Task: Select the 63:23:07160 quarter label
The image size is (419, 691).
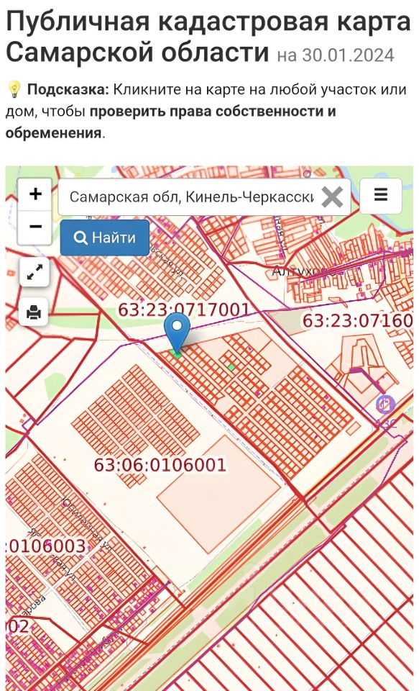Action: click(357, 320)
